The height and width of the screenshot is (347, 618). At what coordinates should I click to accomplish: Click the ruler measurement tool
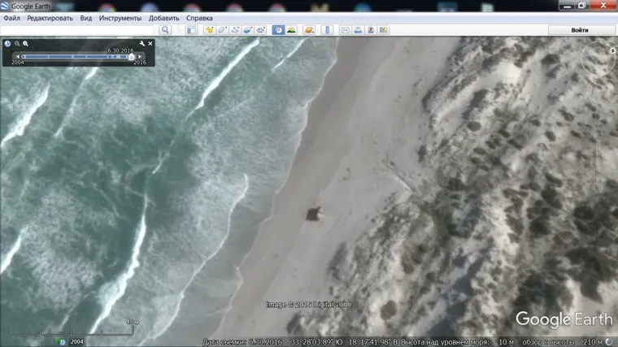click(x=328, y=30)
